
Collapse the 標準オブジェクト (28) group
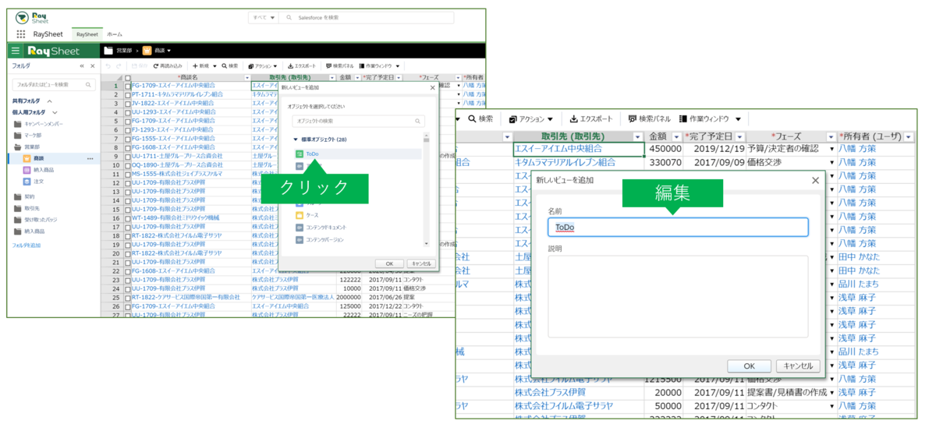pos(296,140)
